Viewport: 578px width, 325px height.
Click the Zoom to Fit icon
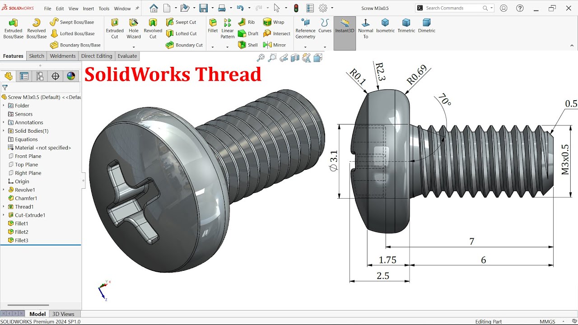pyautogui.click(x=261, y=57)
